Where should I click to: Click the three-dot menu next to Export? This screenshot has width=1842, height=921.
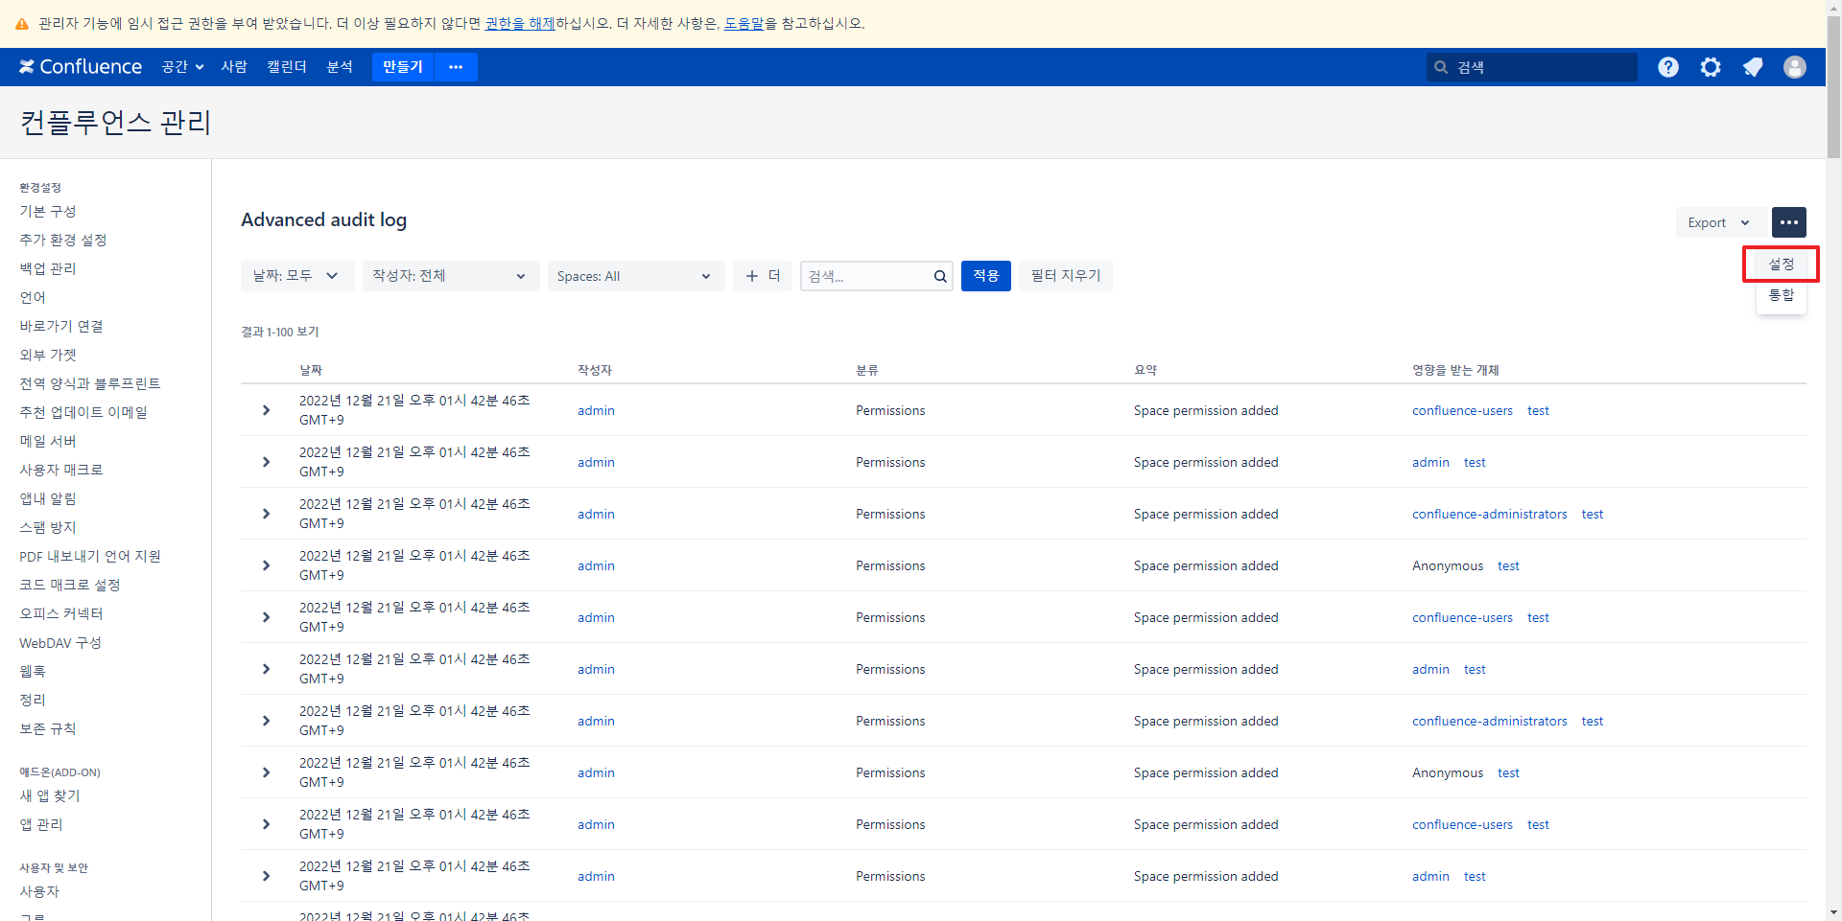(1789, 222)
